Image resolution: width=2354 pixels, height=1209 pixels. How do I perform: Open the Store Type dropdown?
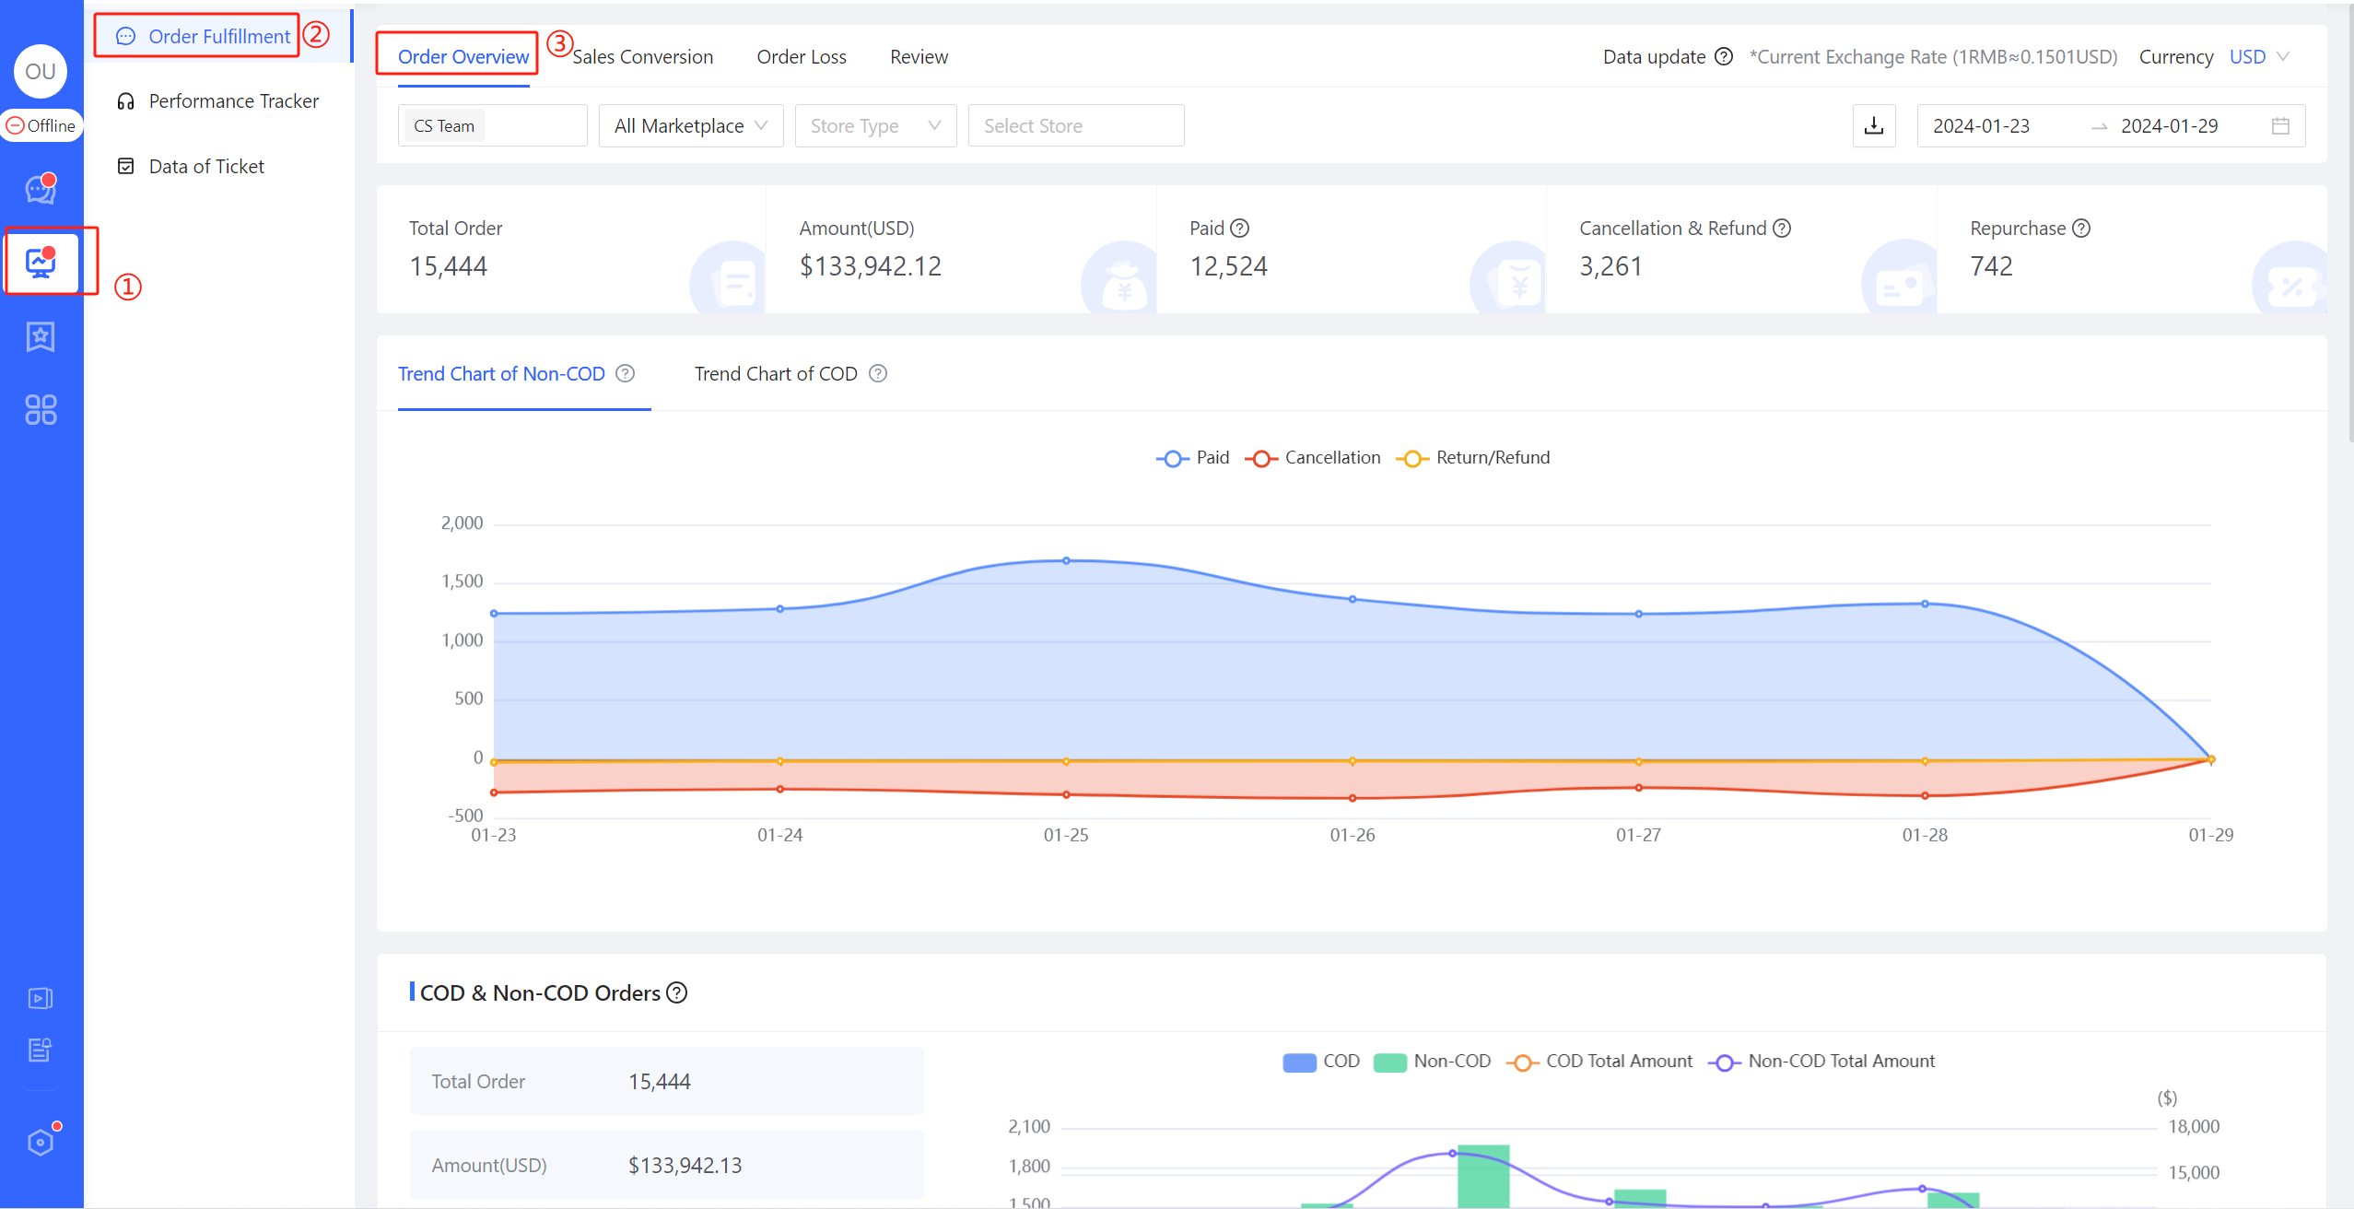coord(875,125)
